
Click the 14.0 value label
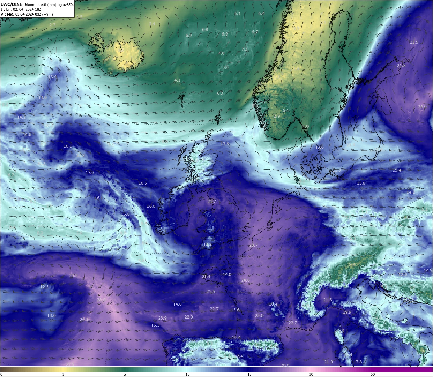(227, 275)
